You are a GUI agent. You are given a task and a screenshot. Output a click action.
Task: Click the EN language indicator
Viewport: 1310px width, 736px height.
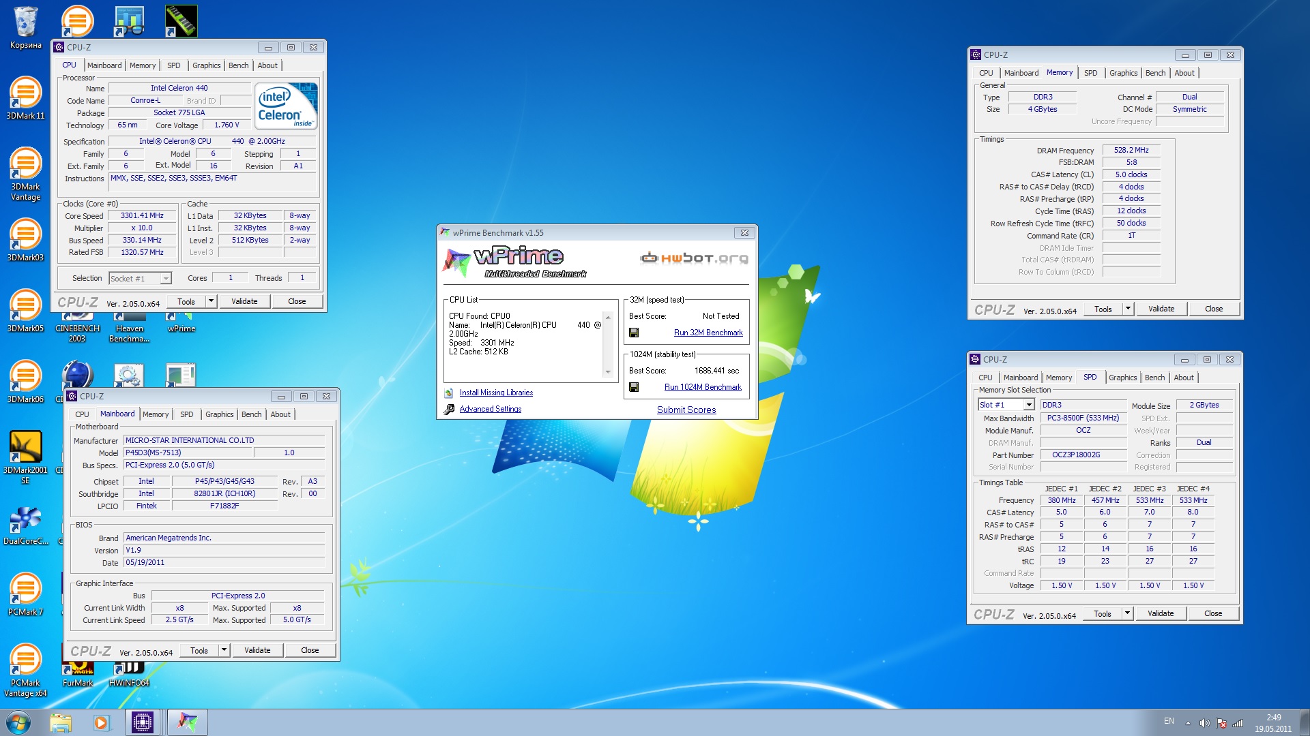point(1169,721)
